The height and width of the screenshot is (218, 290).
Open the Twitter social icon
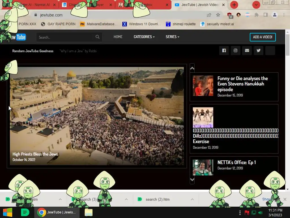point(258,51)
